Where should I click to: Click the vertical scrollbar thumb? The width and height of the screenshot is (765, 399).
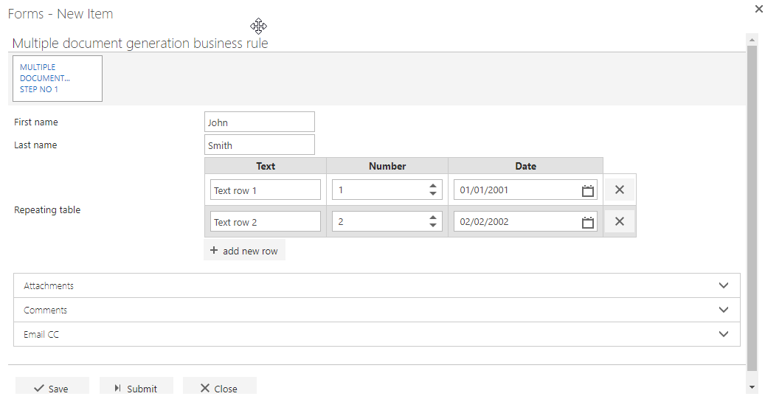pyautogui.click(x=752, y=208)
